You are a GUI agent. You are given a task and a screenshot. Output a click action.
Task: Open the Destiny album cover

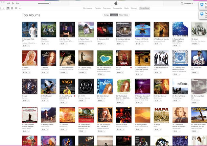point(48,29)
